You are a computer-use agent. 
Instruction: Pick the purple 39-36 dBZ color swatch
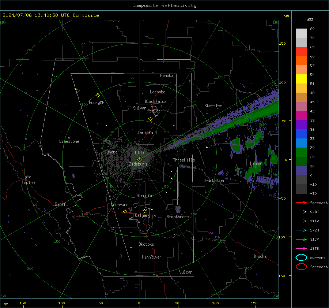click(301, 125)
